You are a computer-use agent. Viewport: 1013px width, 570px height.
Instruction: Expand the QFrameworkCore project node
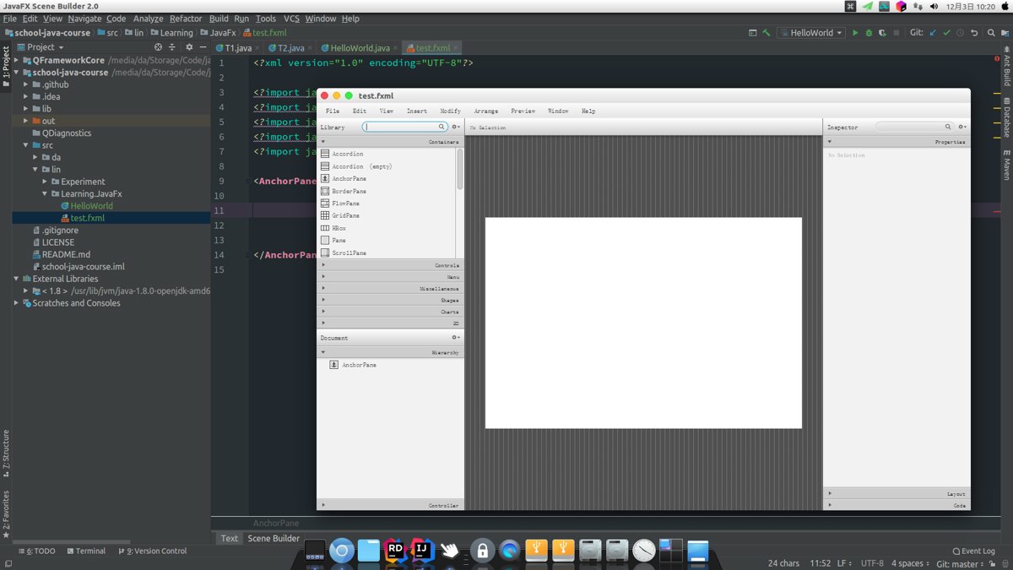click(x=17, y=61)
